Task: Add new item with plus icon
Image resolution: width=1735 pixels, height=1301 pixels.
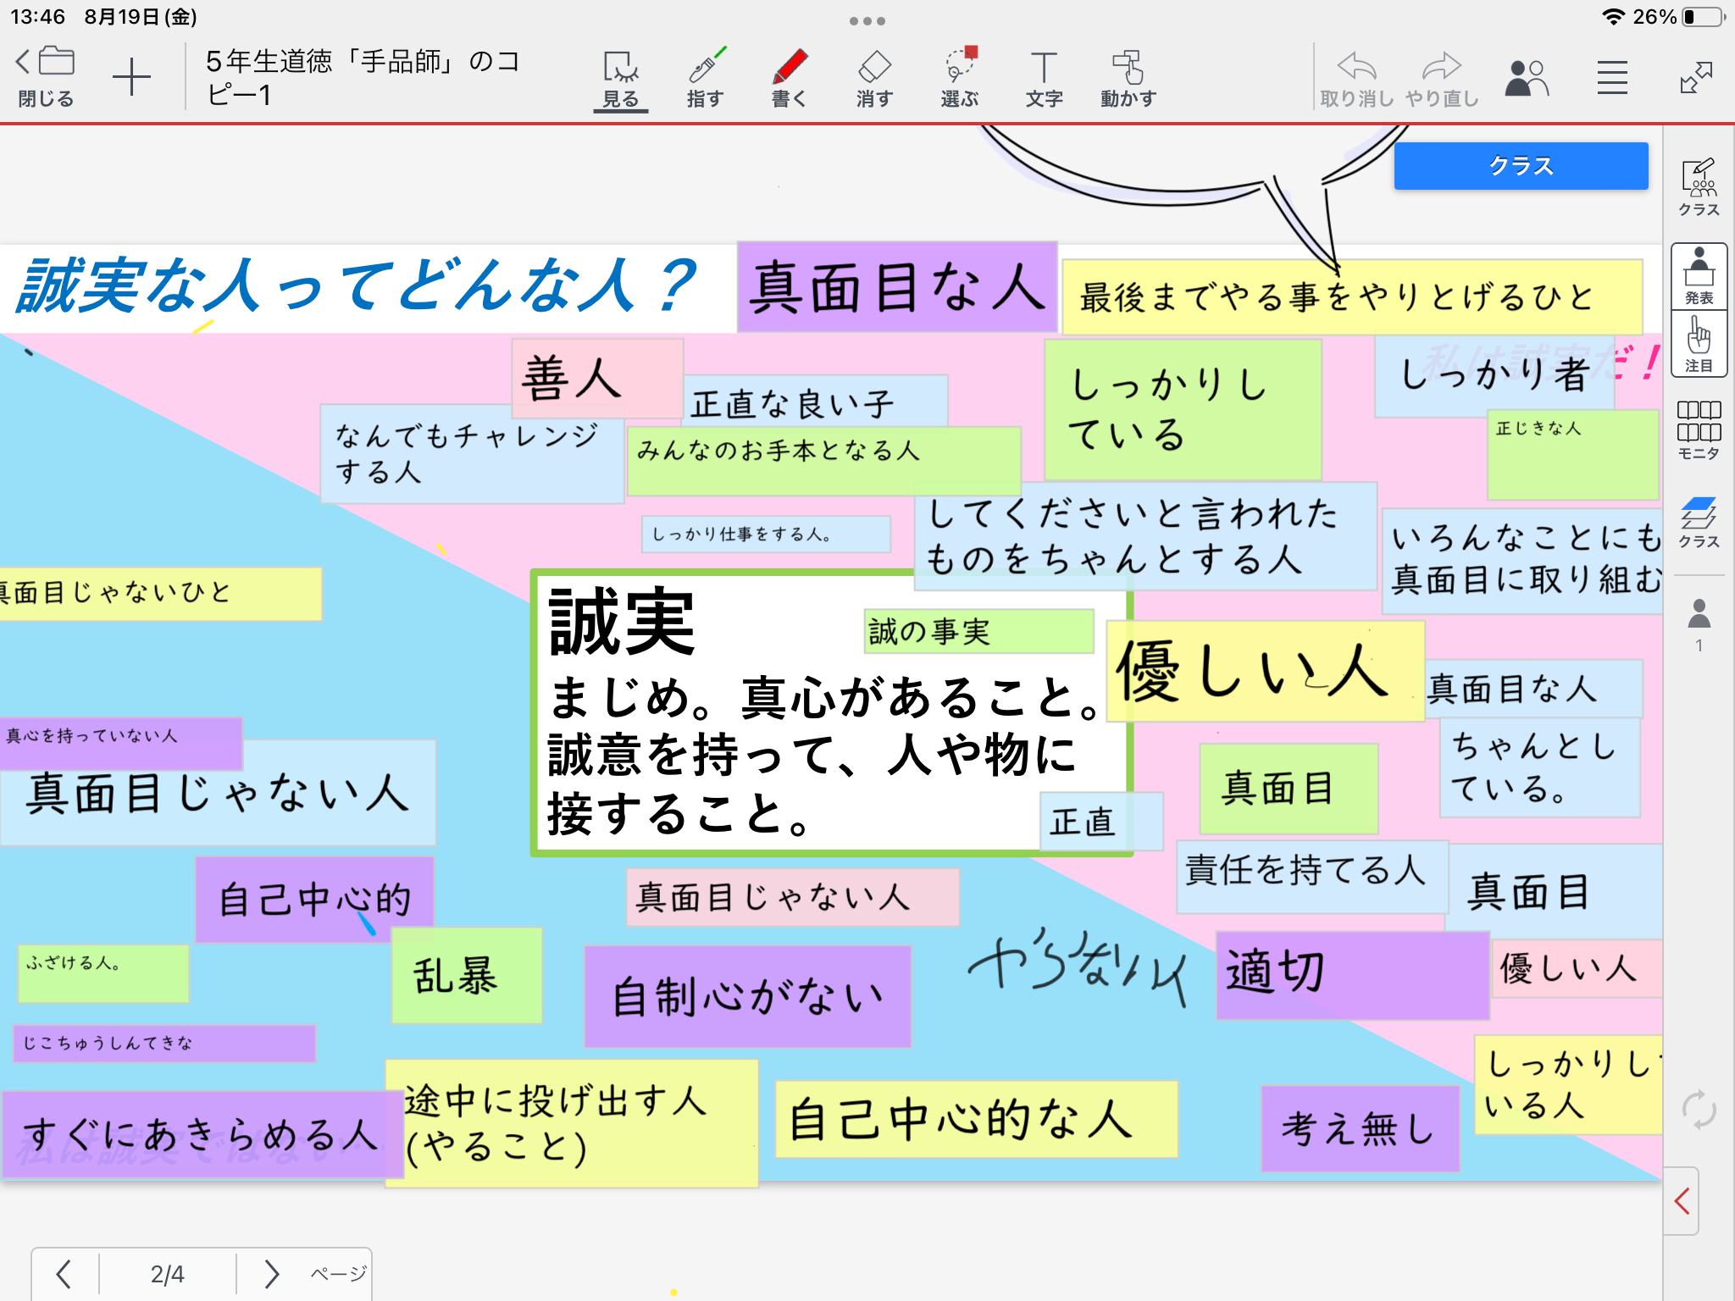Action: coord(131,78)
